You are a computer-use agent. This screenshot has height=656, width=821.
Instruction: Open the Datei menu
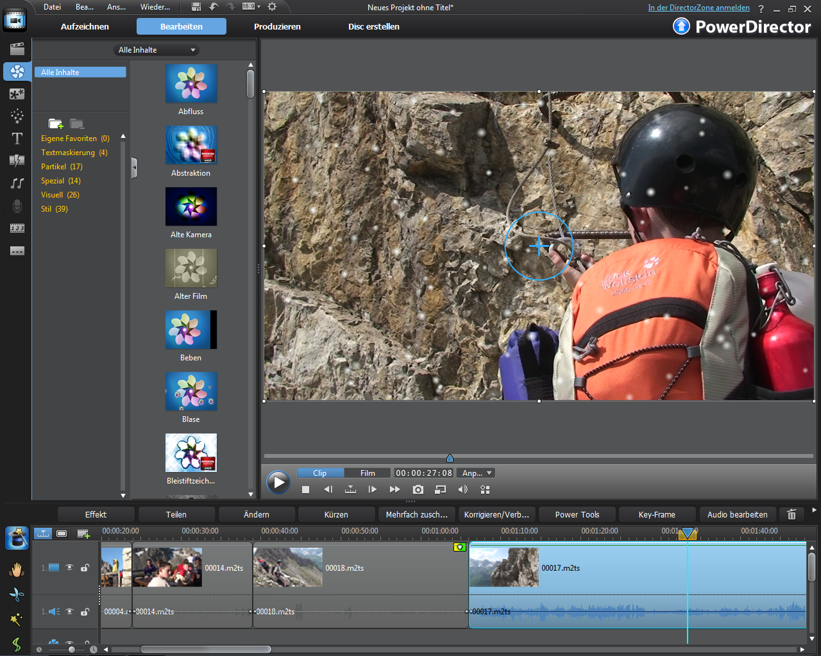(x=53, y=7)
